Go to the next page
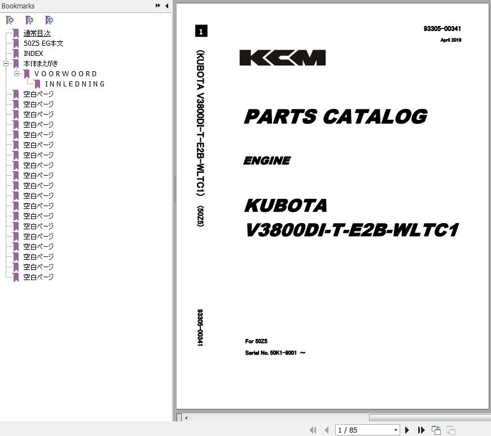The height and width of the screenshot is (436, 491). pos(407,430)
